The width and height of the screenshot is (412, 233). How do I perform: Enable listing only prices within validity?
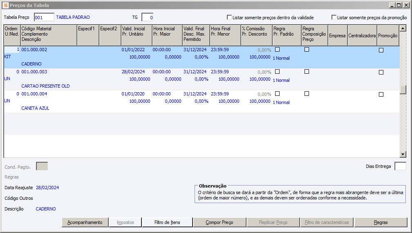click(x=229, y=18)
